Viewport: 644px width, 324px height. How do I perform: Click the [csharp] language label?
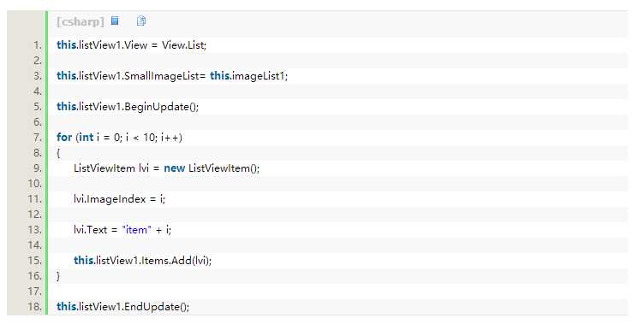pyautogui.click(x=80, y=21)
